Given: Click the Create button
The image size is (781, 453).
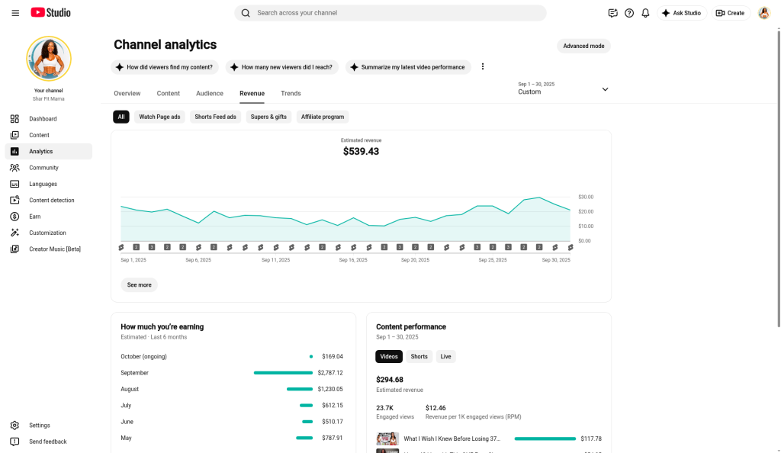Looking at the screenshot, I should point(730,13).
